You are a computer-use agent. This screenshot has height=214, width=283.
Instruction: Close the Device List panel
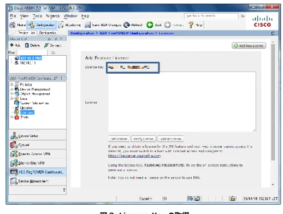[61, 39]
